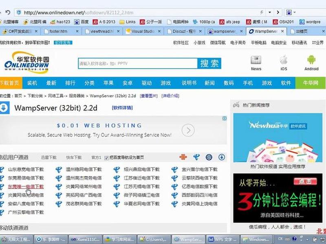Close the footer.htm tab
Image resolution: width=326 pixels, height=244 pixels.
click(77, 31)
